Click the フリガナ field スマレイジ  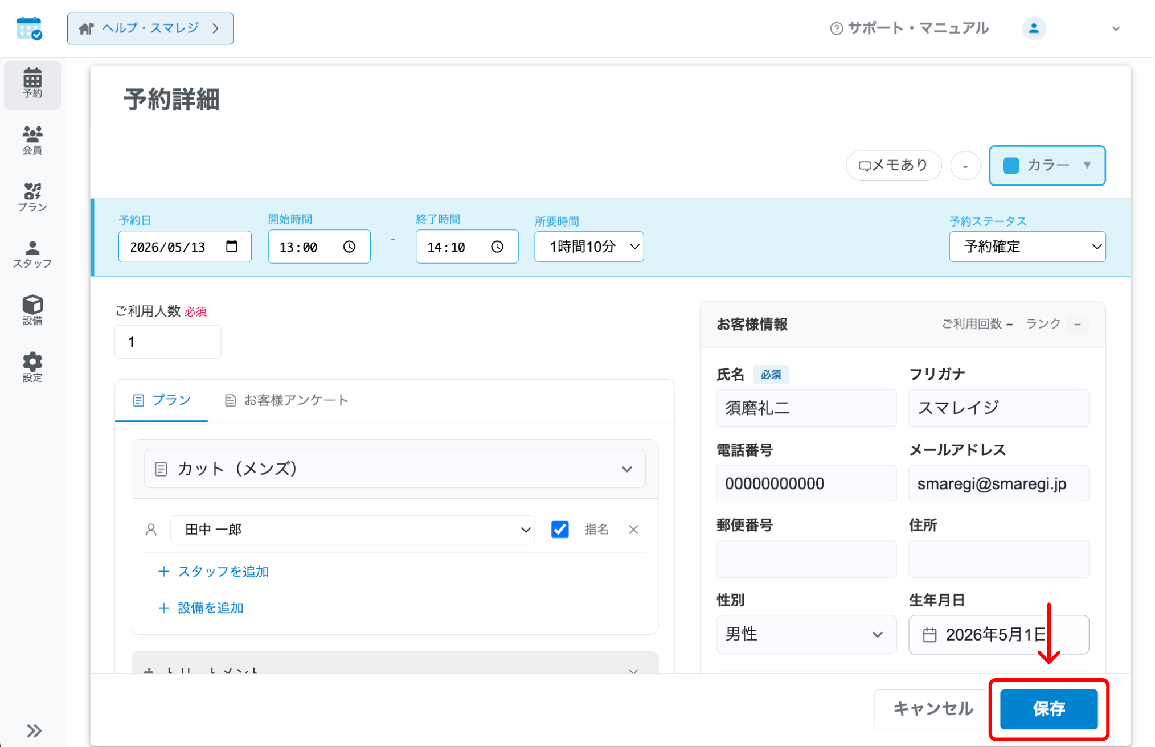[x=998, y=408]
